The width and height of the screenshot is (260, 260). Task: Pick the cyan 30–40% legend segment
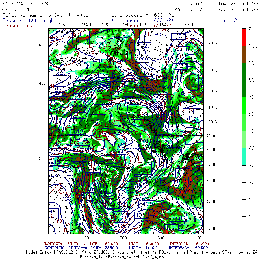tap(244, 157)
